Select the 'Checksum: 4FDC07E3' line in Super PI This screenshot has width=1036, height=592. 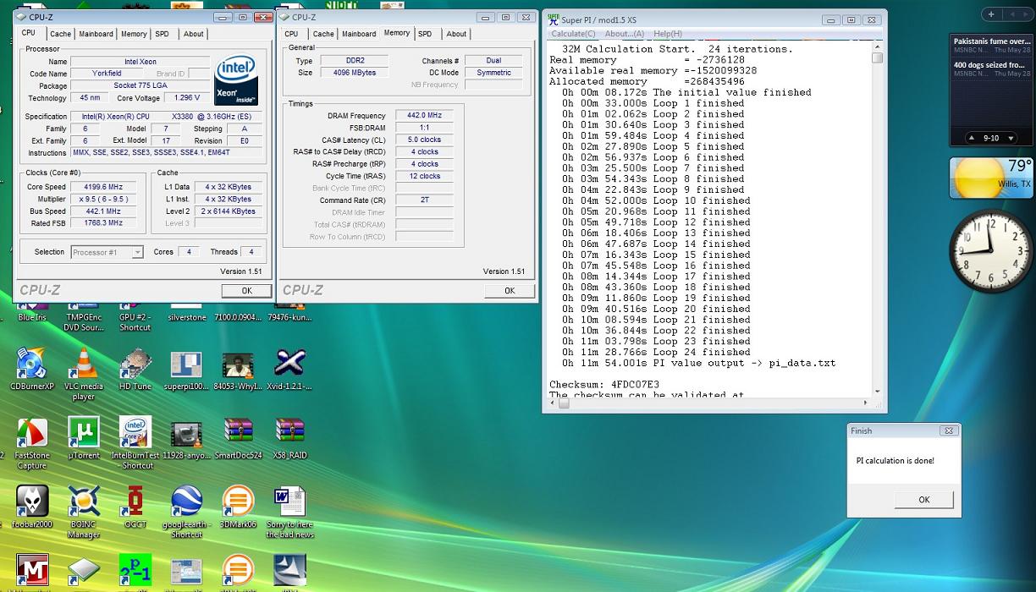pyautogui.click(x=603, y=385)
